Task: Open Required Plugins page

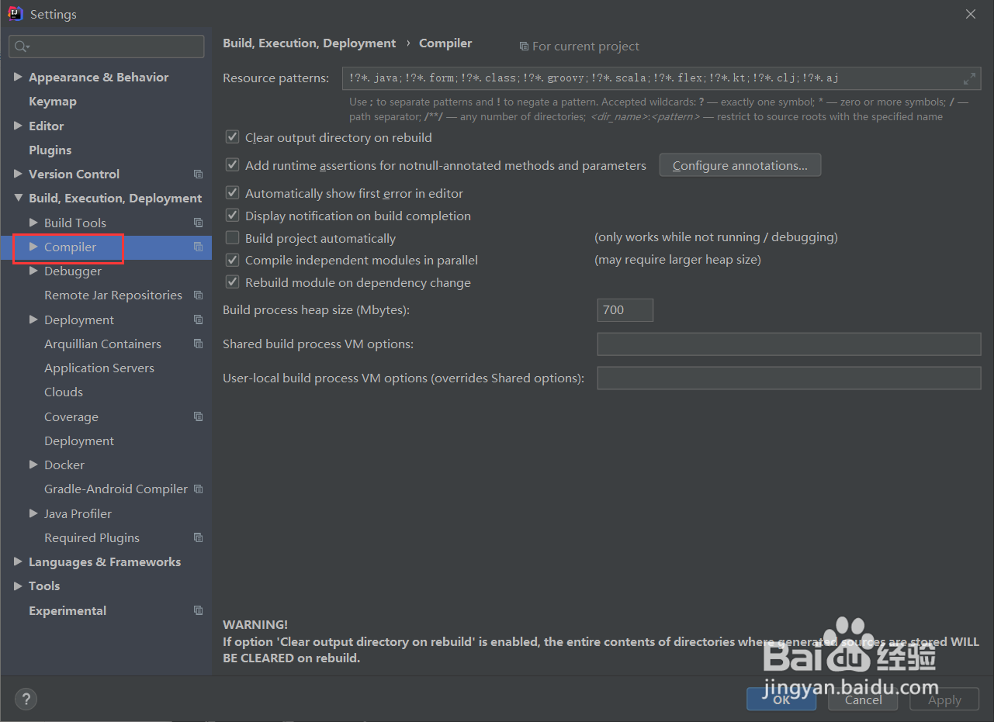Action: tap(92, 538)
